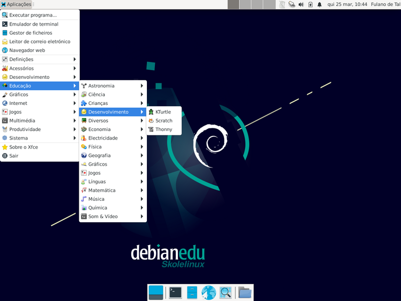Open home folder icon in dock
Screen dimensions: 401x301
coord(245,292)
